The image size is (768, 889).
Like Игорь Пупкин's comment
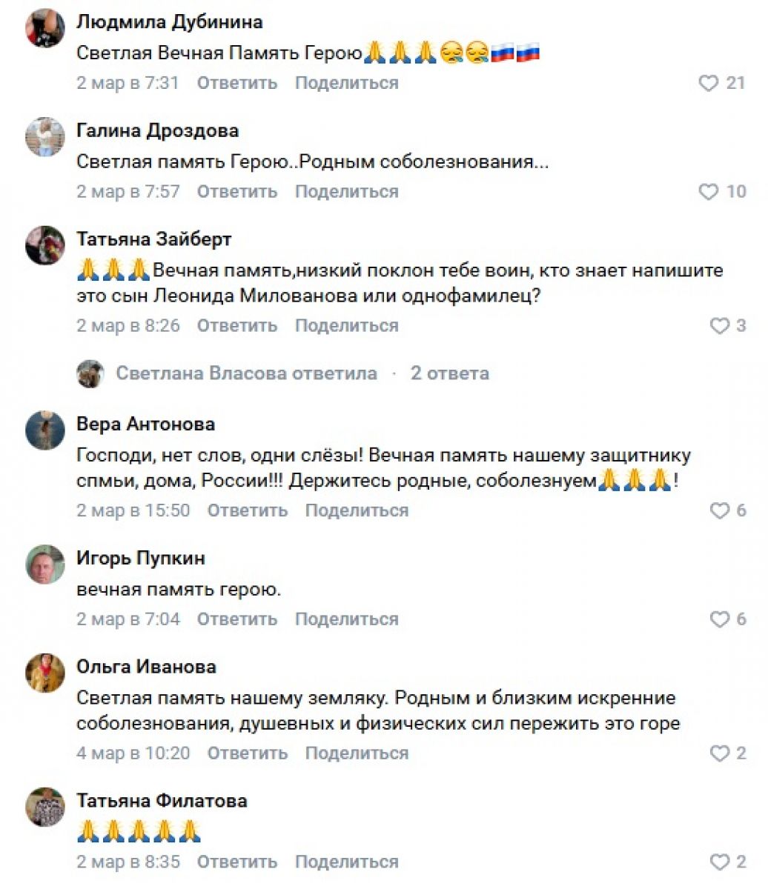click(x=720, y=619)
